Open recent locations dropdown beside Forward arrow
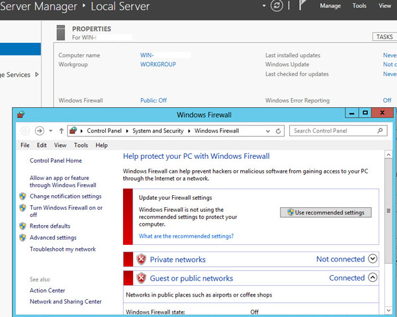Image resolution: width=397 pixels, height=317 pixels. tap(51, 131)
